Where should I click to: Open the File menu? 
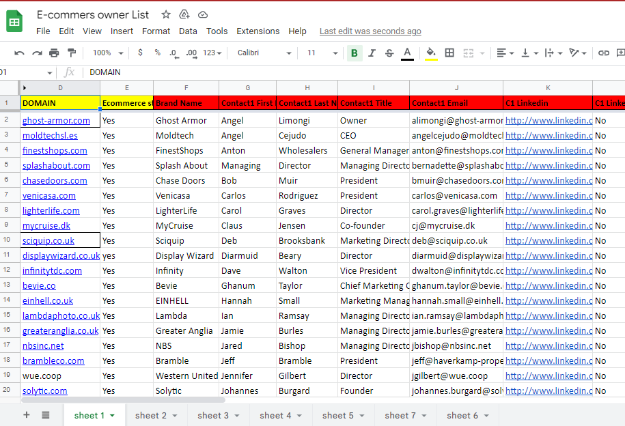tap(43, 31)
